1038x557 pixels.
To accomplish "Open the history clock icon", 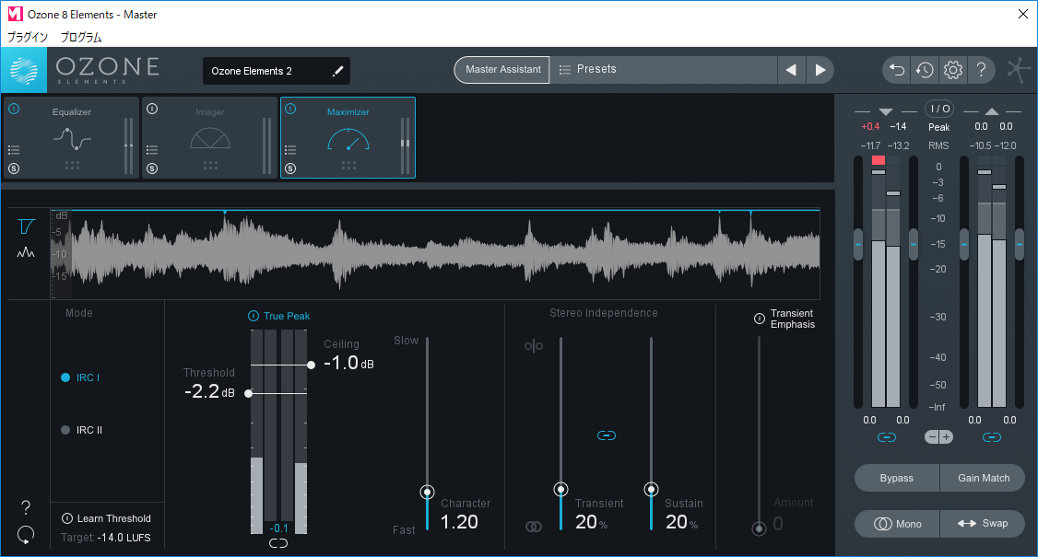I will [x=925, y=69].
